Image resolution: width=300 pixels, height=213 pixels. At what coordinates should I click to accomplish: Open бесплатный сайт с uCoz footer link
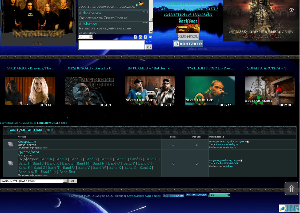point(144,196)
